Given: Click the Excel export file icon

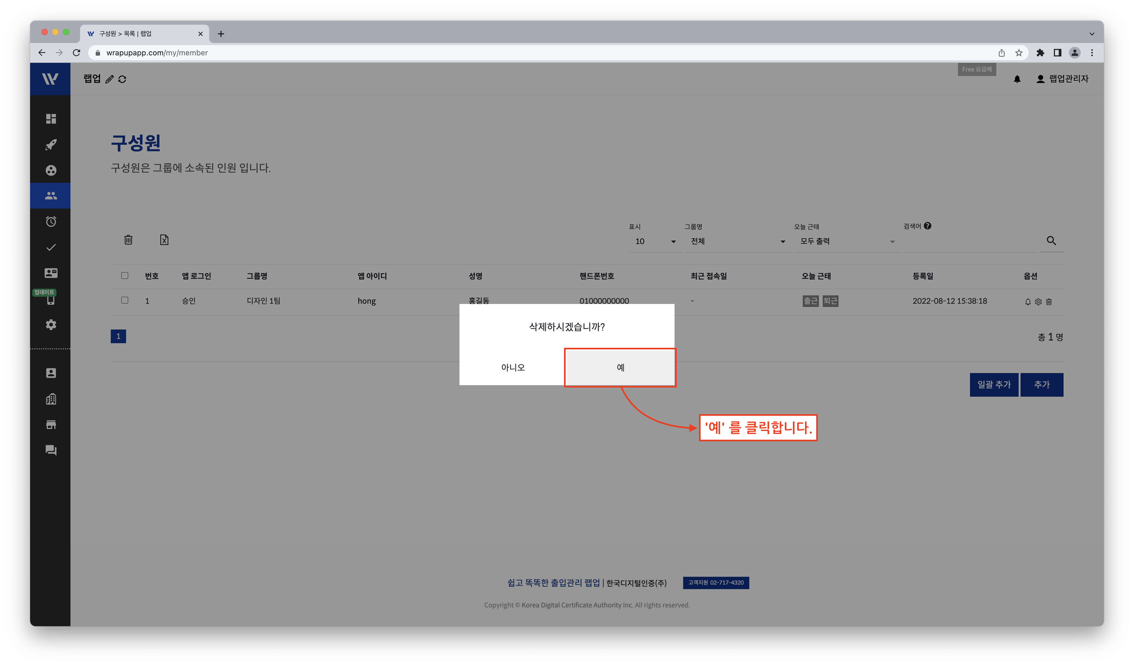Looking at the screenshot, I should 164,240.
